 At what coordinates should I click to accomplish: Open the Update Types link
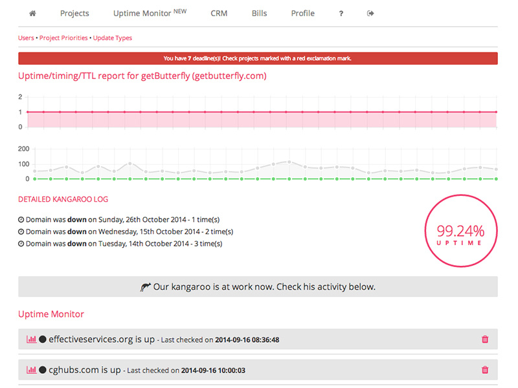tap(112, 38)
